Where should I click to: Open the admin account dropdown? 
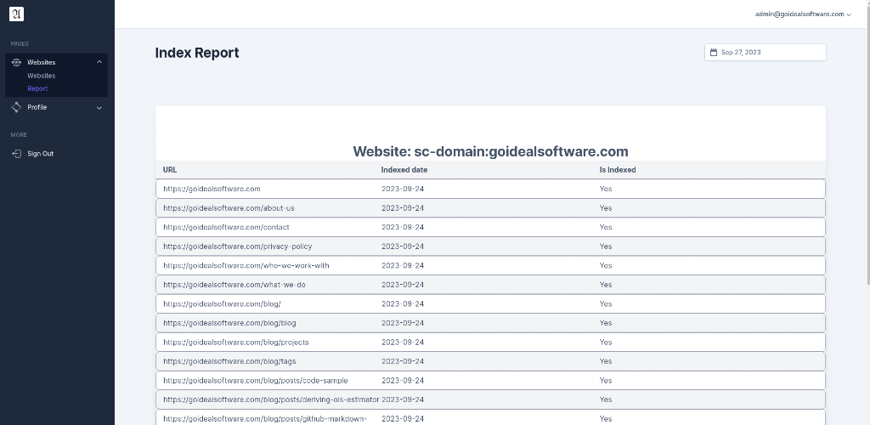pos(803,14)
